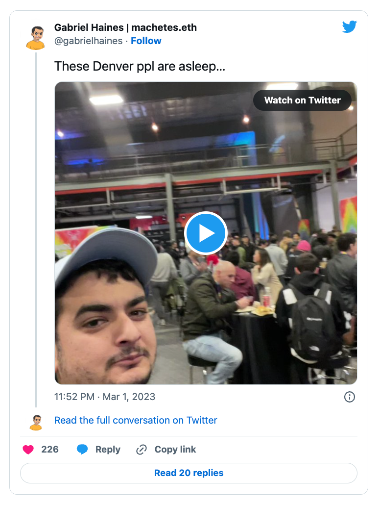Follow @gabrielhaines via the Follow link
The image size is (379, 505).
tap(146, 41)
